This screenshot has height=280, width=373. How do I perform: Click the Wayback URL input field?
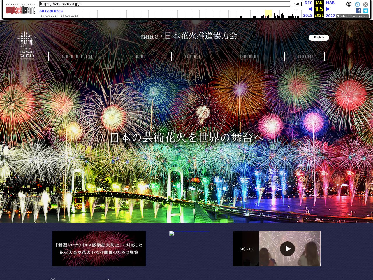coord(165,4)
